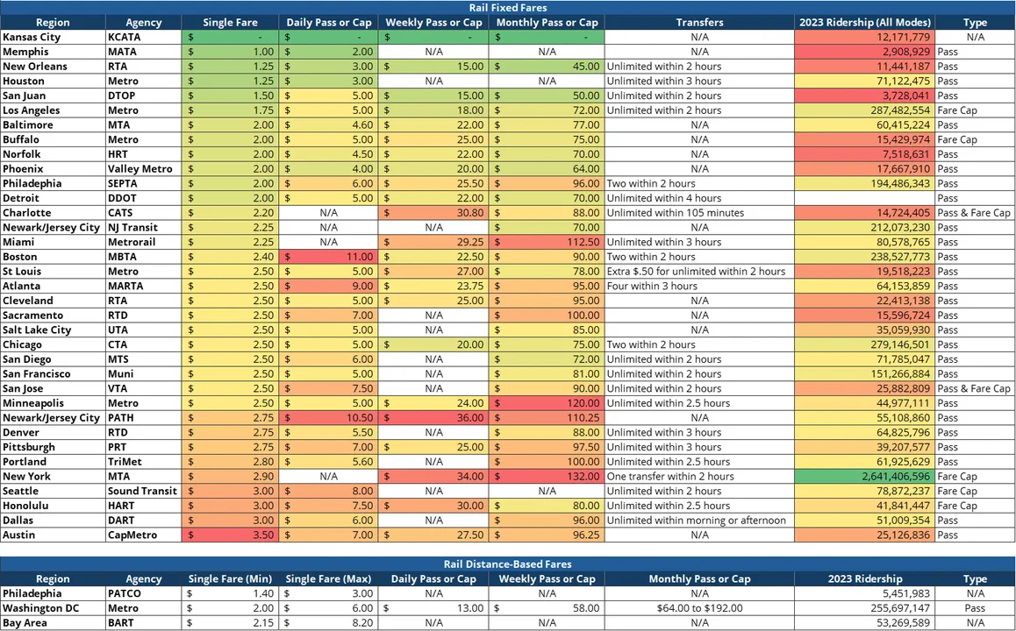Select Minneapolis monthly pass 120.00
1016x631 pixels.
(547, 403)
